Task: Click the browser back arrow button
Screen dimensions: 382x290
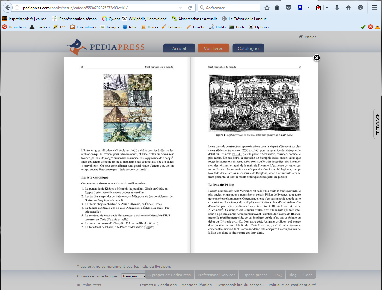Action: click(x=7, y=8)
